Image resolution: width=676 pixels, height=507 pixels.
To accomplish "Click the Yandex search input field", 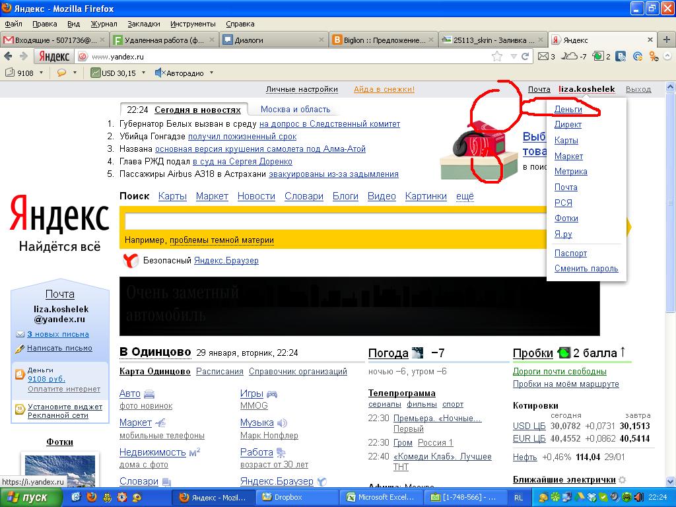I will (x=335, y=221).
